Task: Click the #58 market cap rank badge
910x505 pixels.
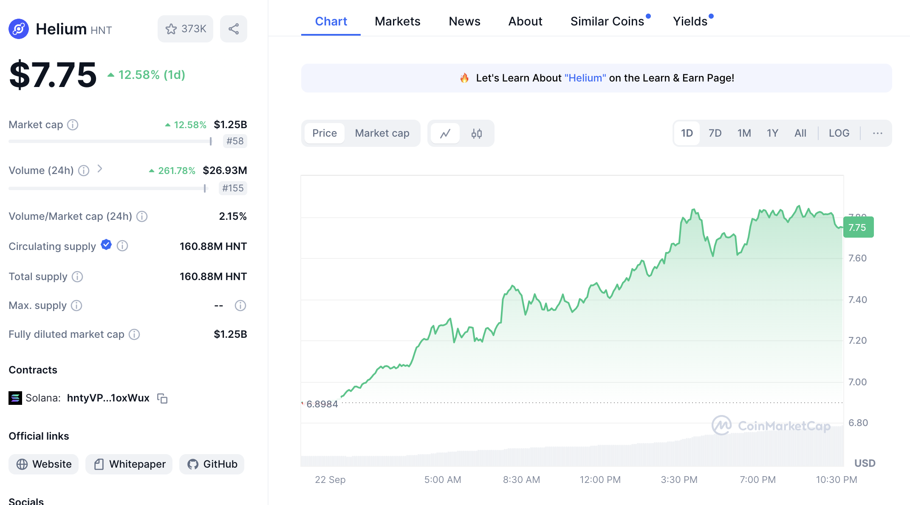Action: (235, 141)
